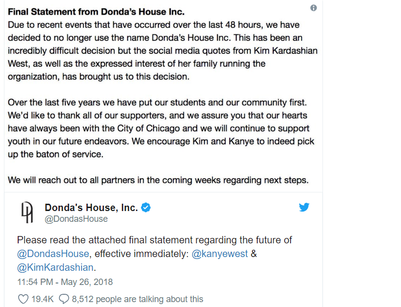Viewport: 401px width, 307px height.
Task: Click the Final Statement heading in the image
Action: [96, 12]
